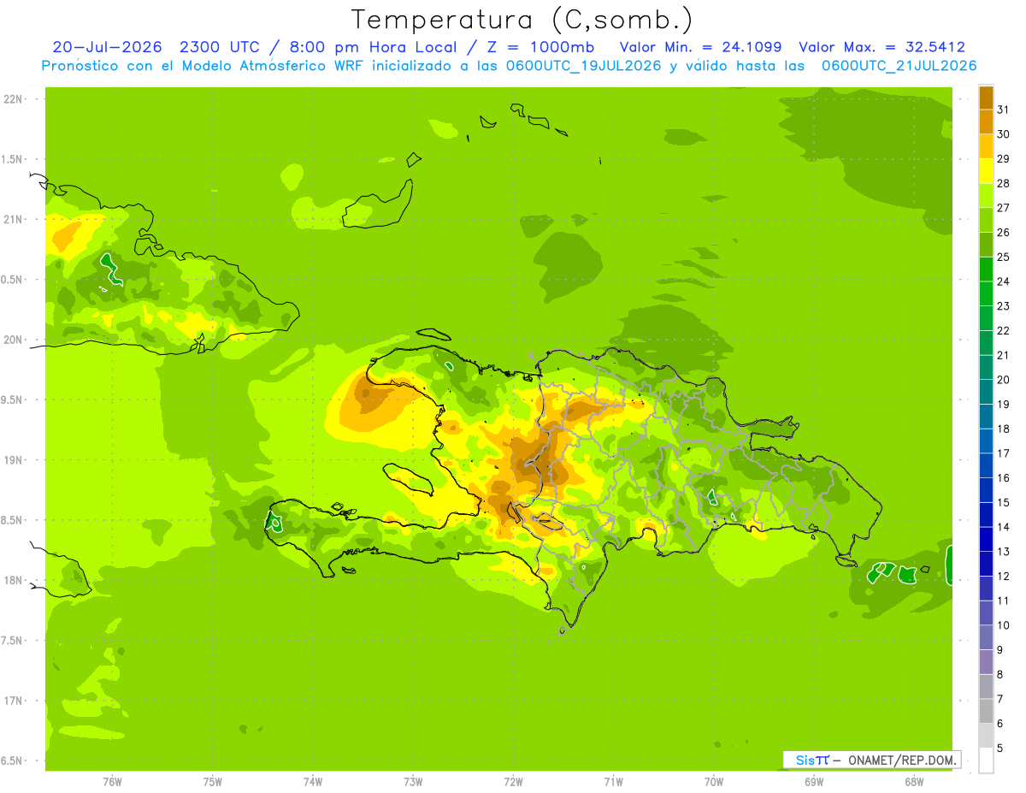Pick the green swatch between legend 24 and 25
This screenshot has width=1026, height=793.
point(986,269)
